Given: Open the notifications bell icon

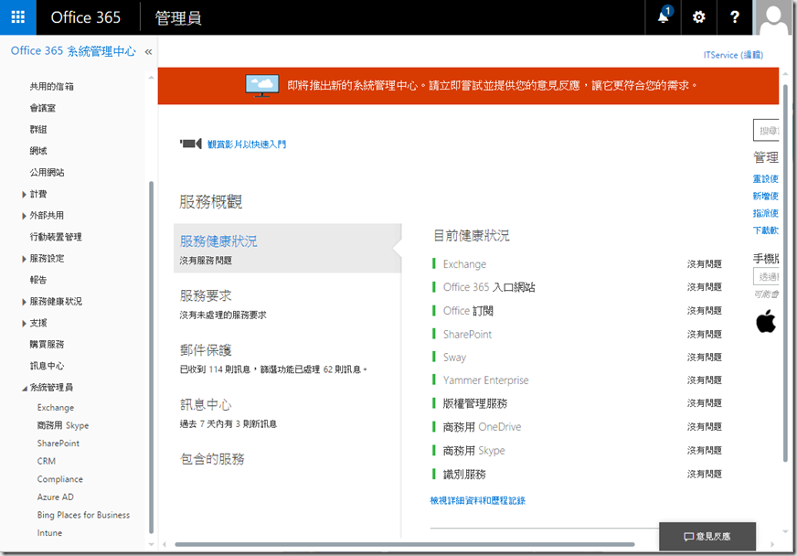Looking at the screenshot, I should [x=664, y=17].
